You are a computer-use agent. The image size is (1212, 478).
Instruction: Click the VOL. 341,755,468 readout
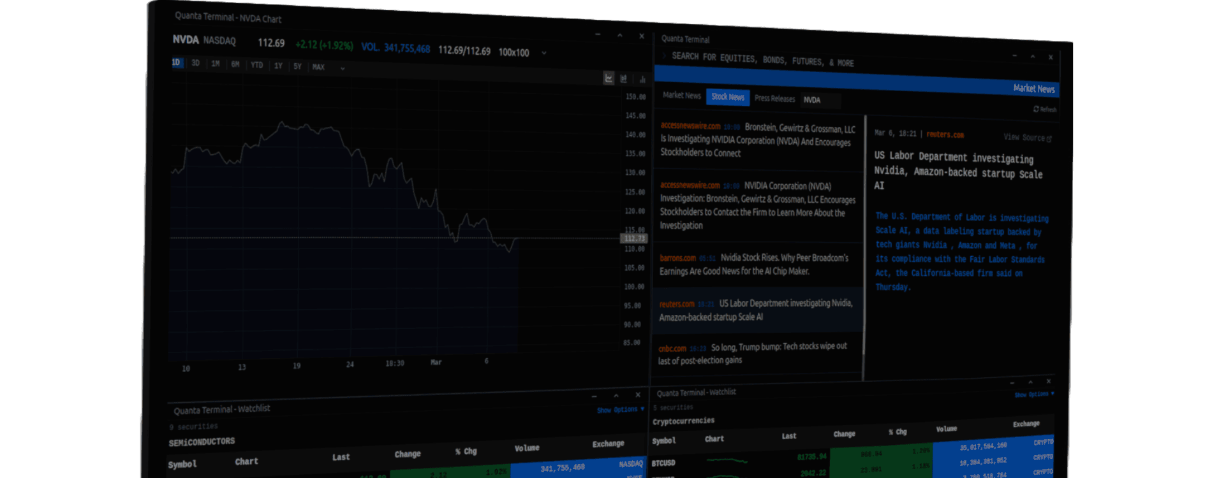click(x=395, y=48)
